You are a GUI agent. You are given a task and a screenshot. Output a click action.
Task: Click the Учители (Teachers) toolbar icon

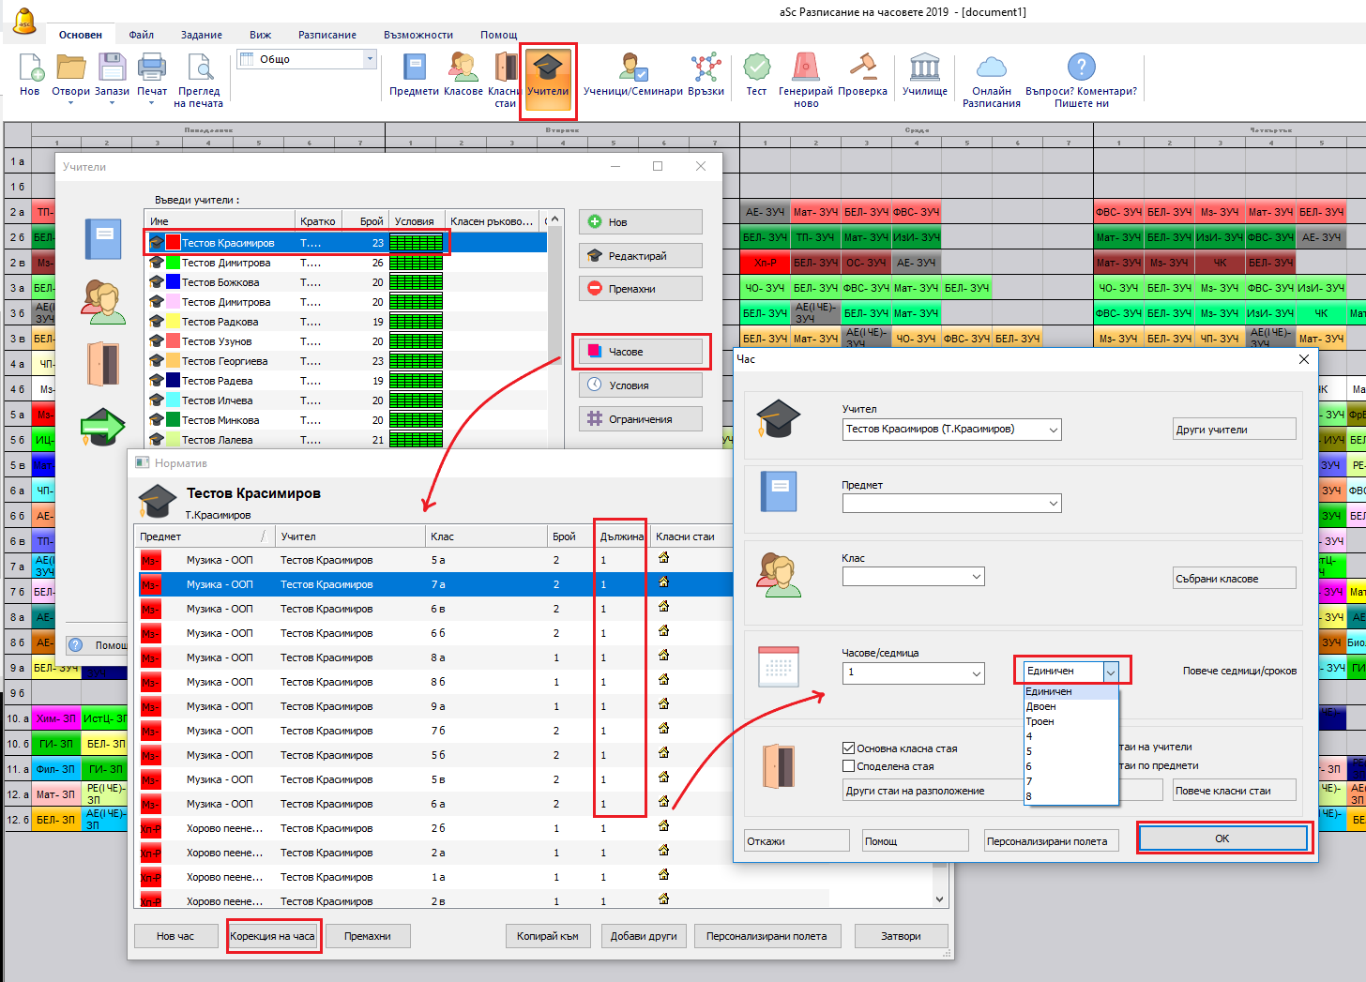click(548, 69)
